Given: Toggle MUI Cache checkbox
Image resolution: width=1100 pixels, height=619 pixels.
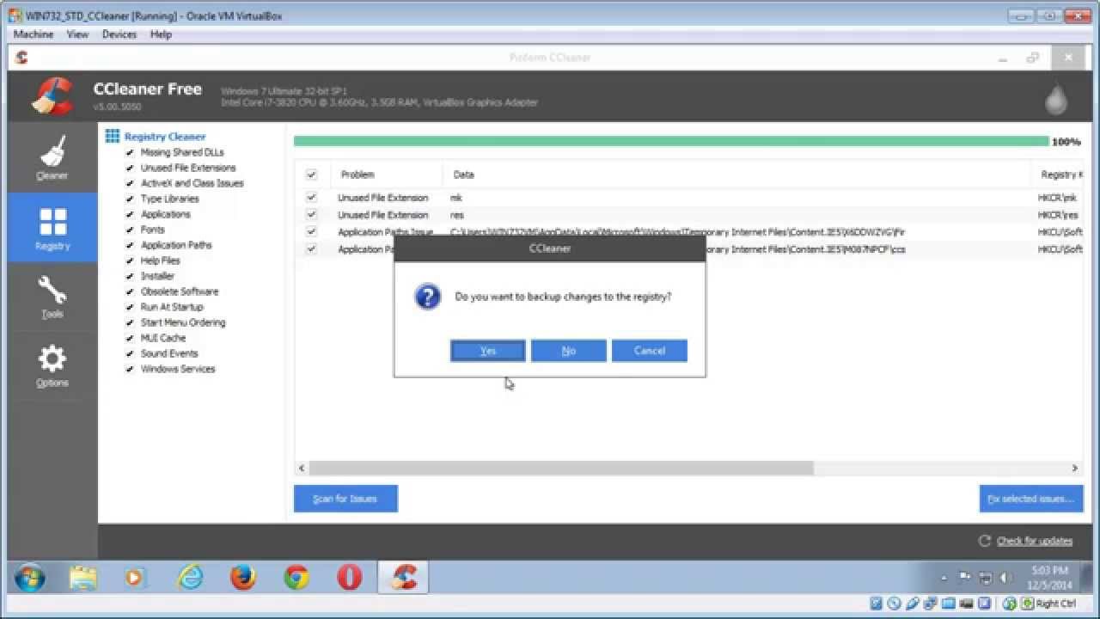Looking at the screenshot, I should coord(130,338).
